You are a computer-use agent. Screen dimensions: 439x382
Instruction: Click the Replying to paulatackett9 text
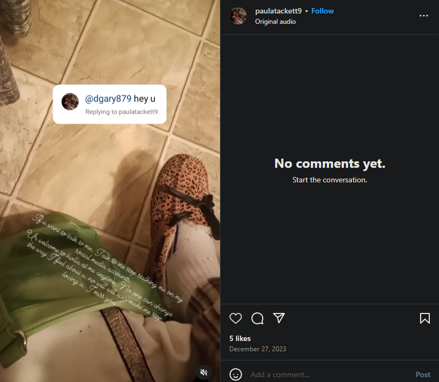(x=122, y=112)
